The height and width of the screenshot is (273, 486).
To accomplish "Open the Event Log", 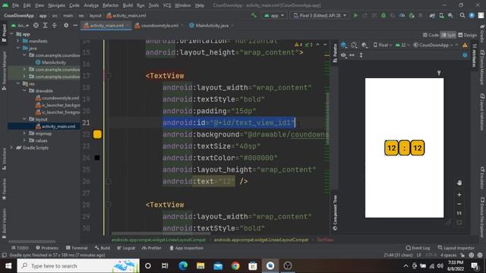I will tap(418, 248).
